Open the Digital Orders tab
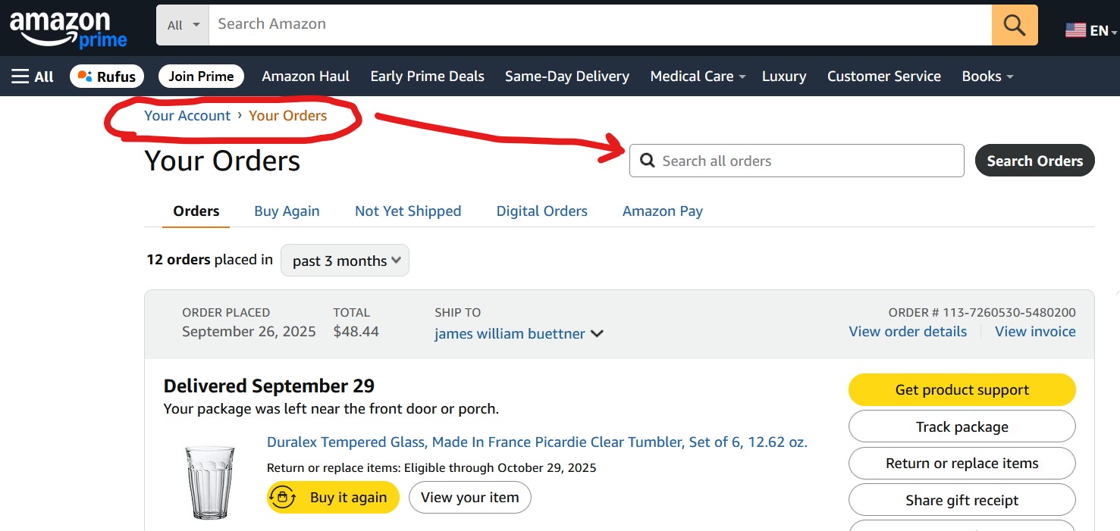Image resolution: width=1120 pixels, height=531 pixels. coord(541,211)
